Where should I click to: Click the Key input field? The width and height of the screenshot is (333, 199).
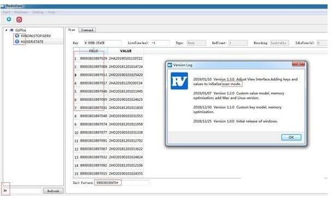tap(103, 43)
